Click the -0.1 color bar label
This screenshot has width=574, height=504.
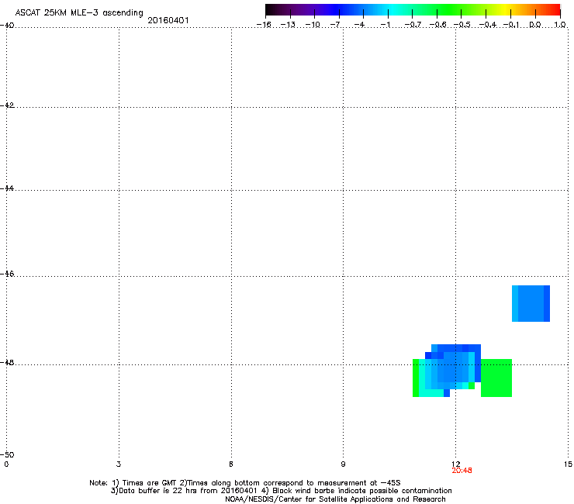pyautogui.click(x=511, y=25)
